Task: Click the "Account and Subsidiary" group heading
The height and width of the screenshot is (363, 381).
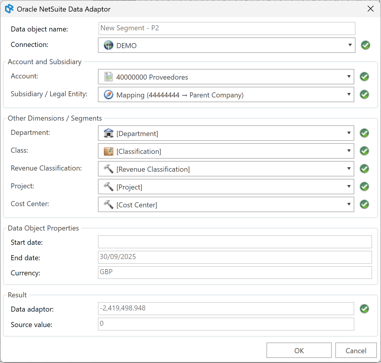Action: (x=45, y=62)
